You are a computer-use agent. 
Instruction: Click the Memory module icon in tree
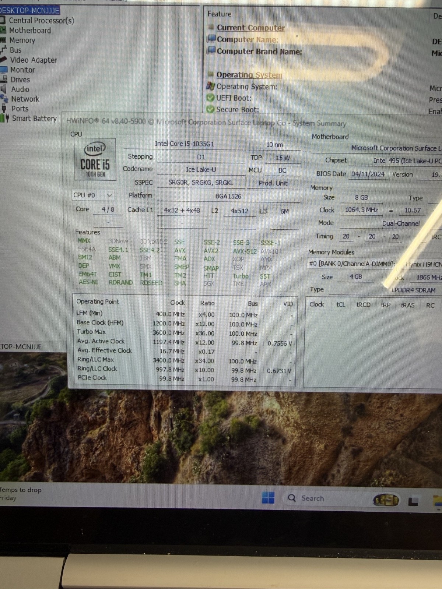coord(3,40)
